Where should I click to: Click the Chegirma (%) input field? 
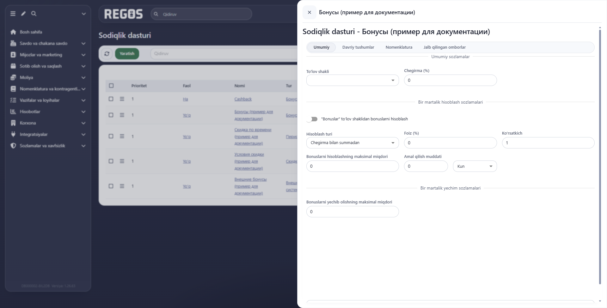coord(451,80)
